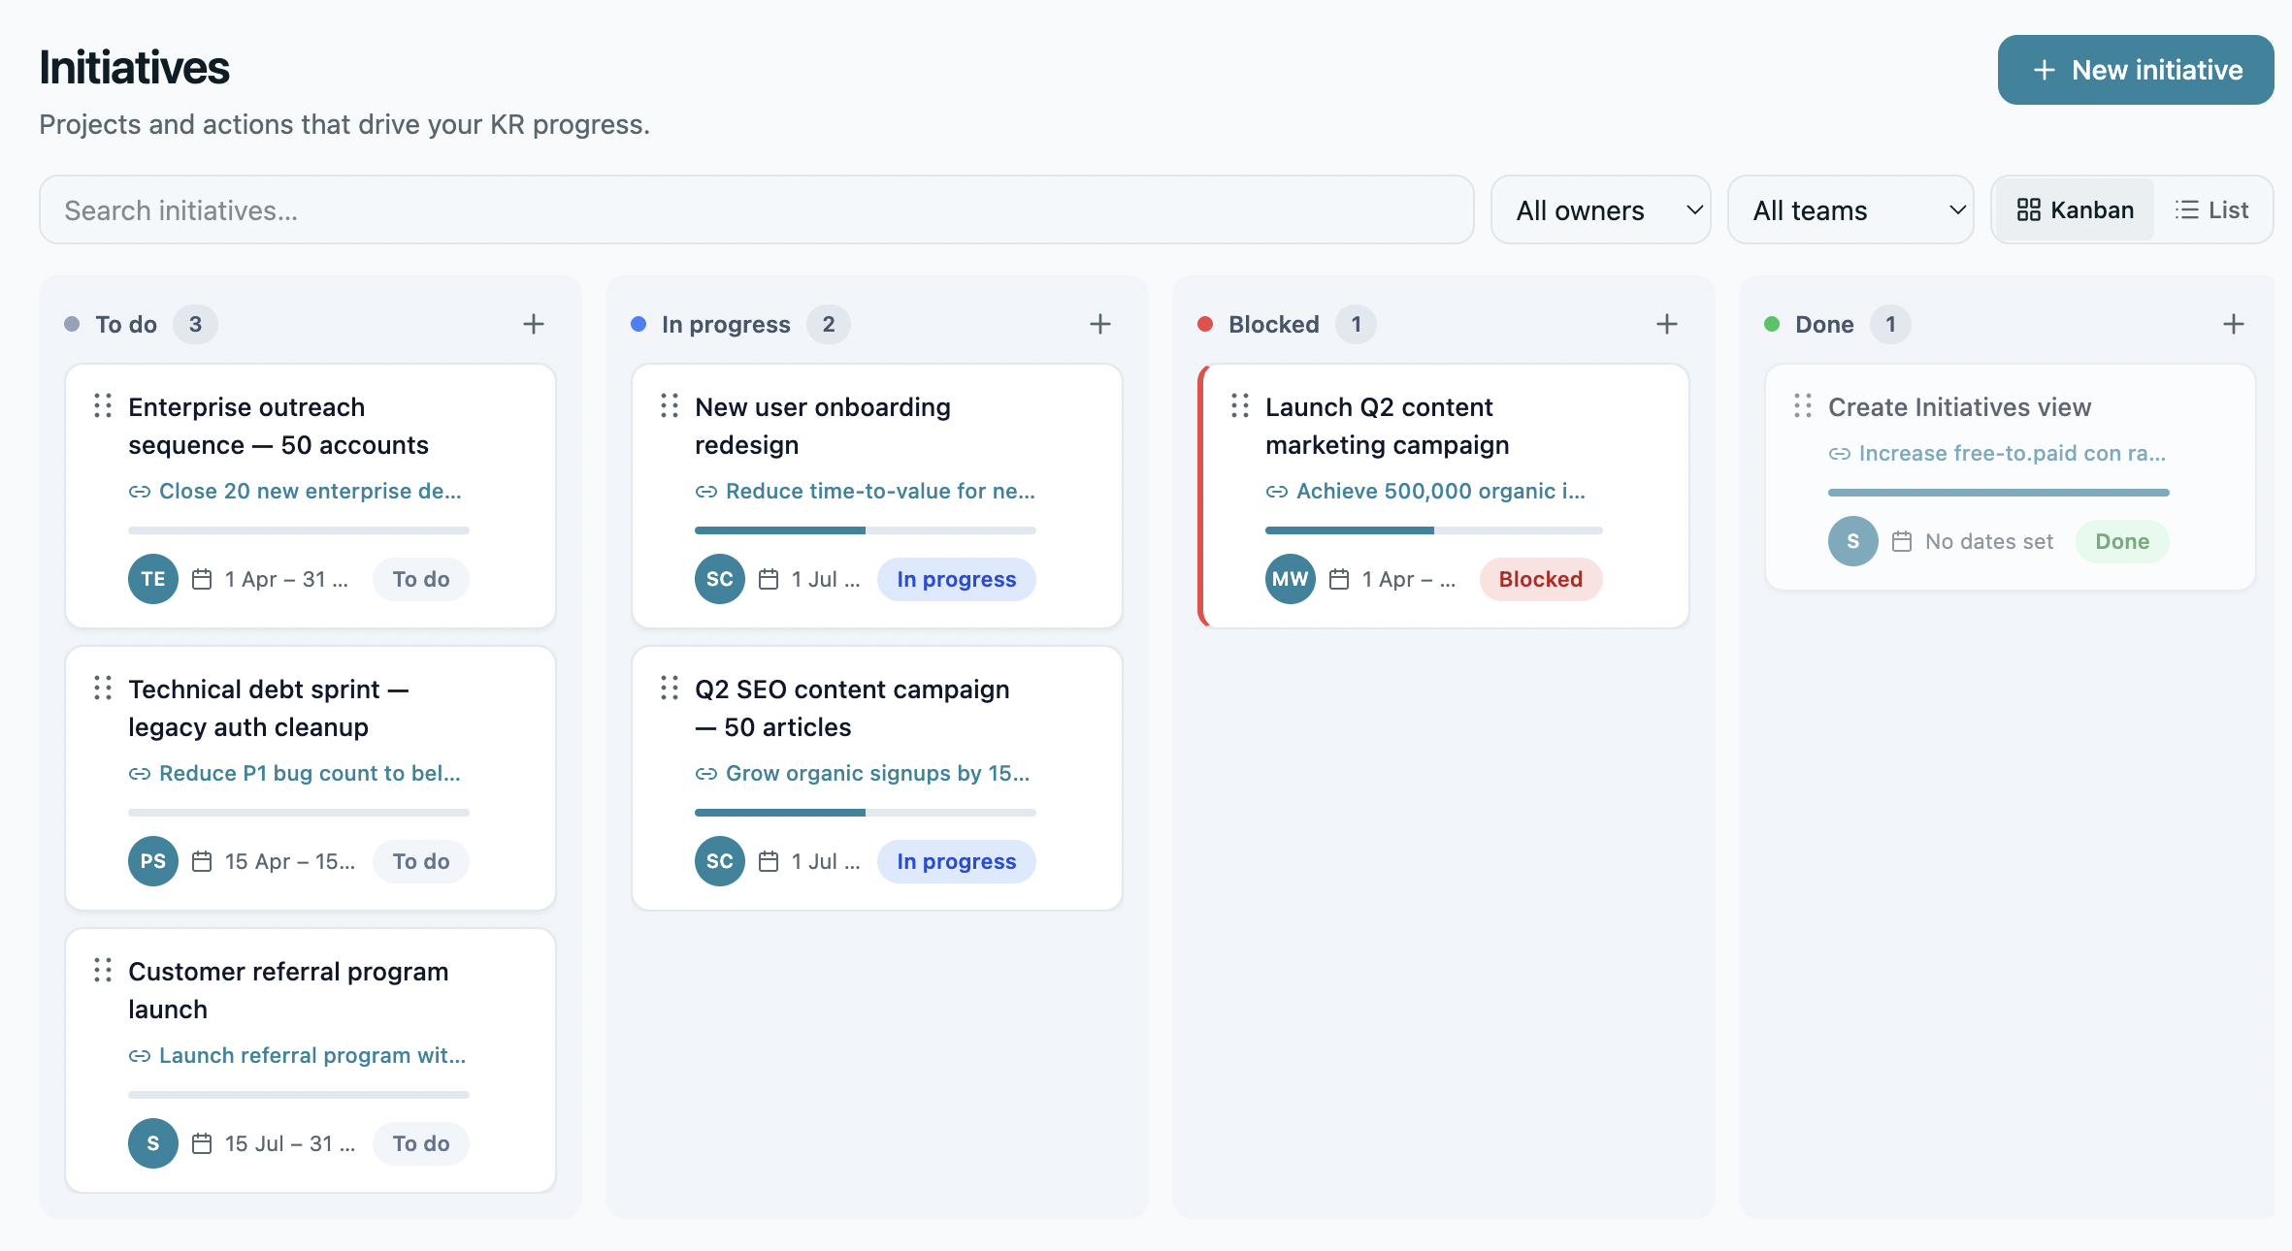Click calendar icon beside No dates set
This screenshot has height=1251, width=2292.
1902,541
